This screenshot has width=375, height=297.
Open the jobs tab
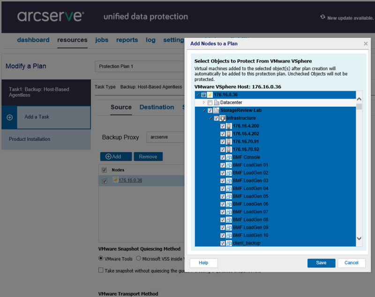coord(102,40)
